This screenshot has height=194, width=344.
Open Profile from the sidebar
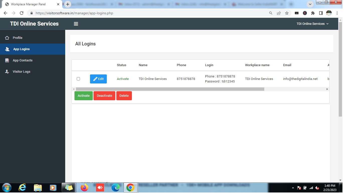pos(18,38)
